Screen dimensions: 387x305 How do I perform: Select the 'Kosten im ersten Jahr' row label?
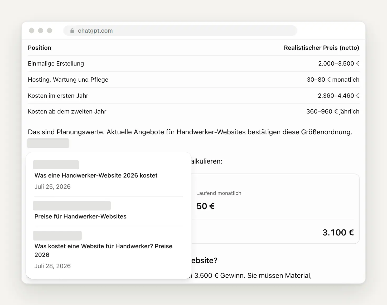(58, 96)
